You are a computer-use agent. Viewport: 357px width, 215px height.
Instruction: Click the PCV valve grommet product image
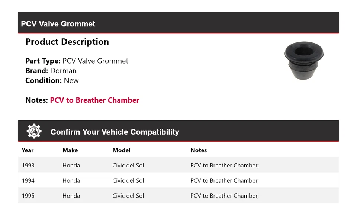(x=304, y=61)
